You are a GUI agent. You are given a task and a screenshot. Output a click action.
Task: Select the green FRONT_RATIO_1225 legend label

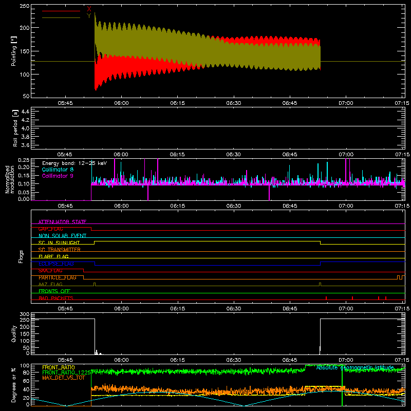point(66,372)
